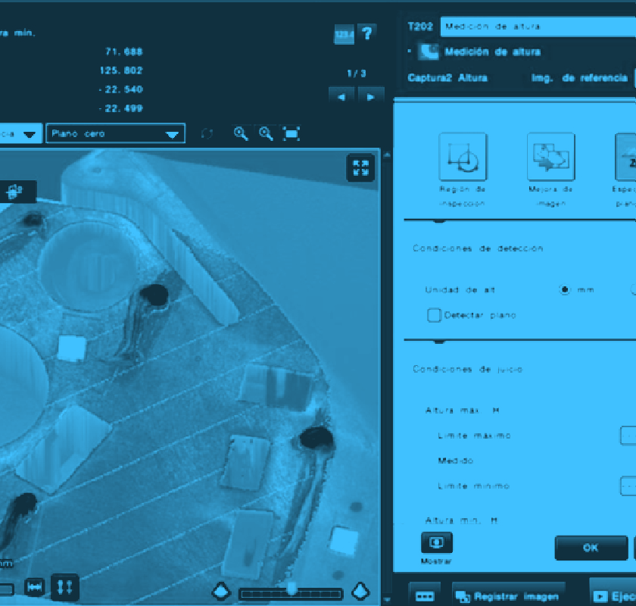Click the Registrar imagen button
This screenshot has width=636, height=606.
coord(509,596)
